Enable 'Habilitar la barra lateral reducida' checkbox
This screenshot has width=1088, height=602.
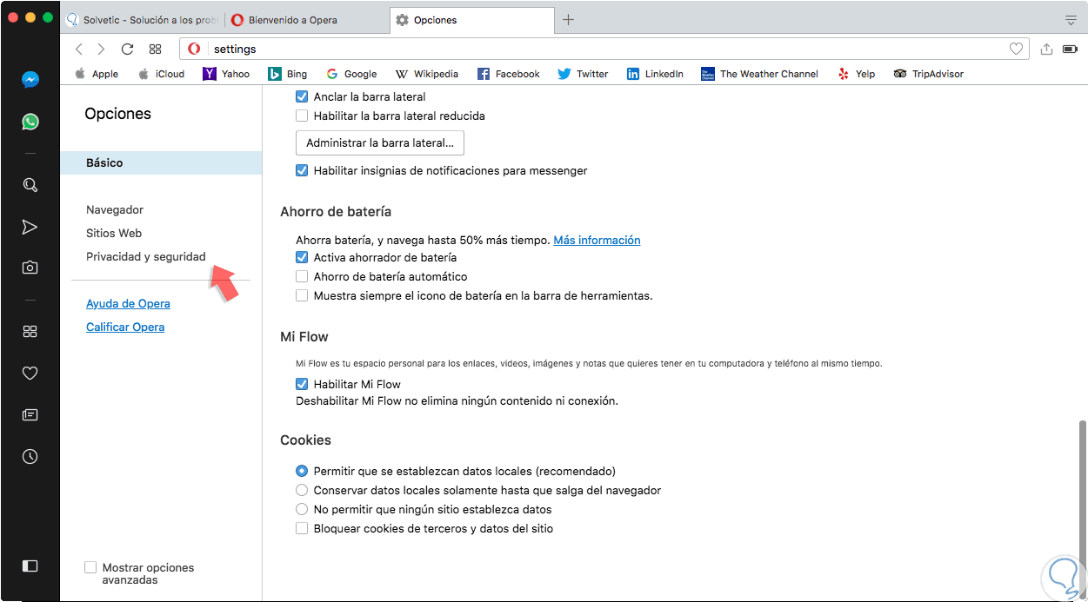302,116
